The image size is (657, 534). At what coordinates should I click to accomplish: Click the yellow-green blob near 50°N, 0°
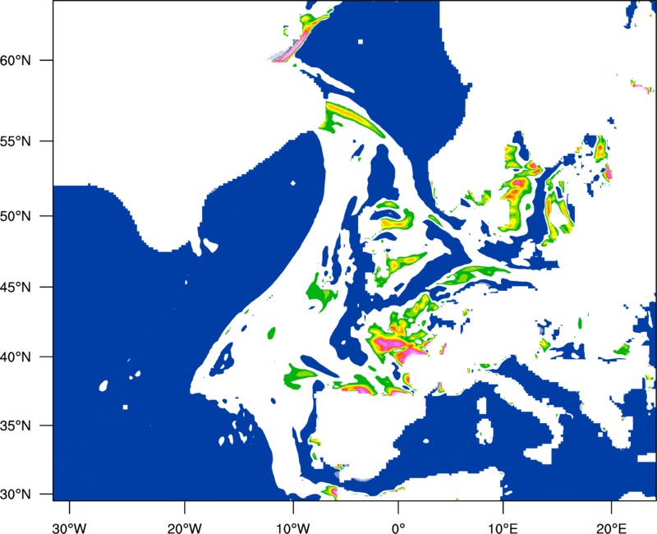391,219
